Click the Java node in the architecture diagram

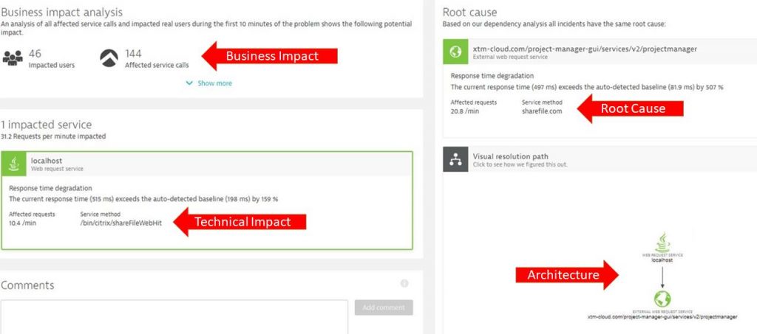(x=662, y=242)
